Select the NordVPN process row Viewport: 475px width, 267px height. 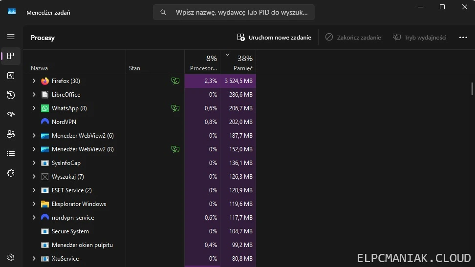click(x=64, y=122)
